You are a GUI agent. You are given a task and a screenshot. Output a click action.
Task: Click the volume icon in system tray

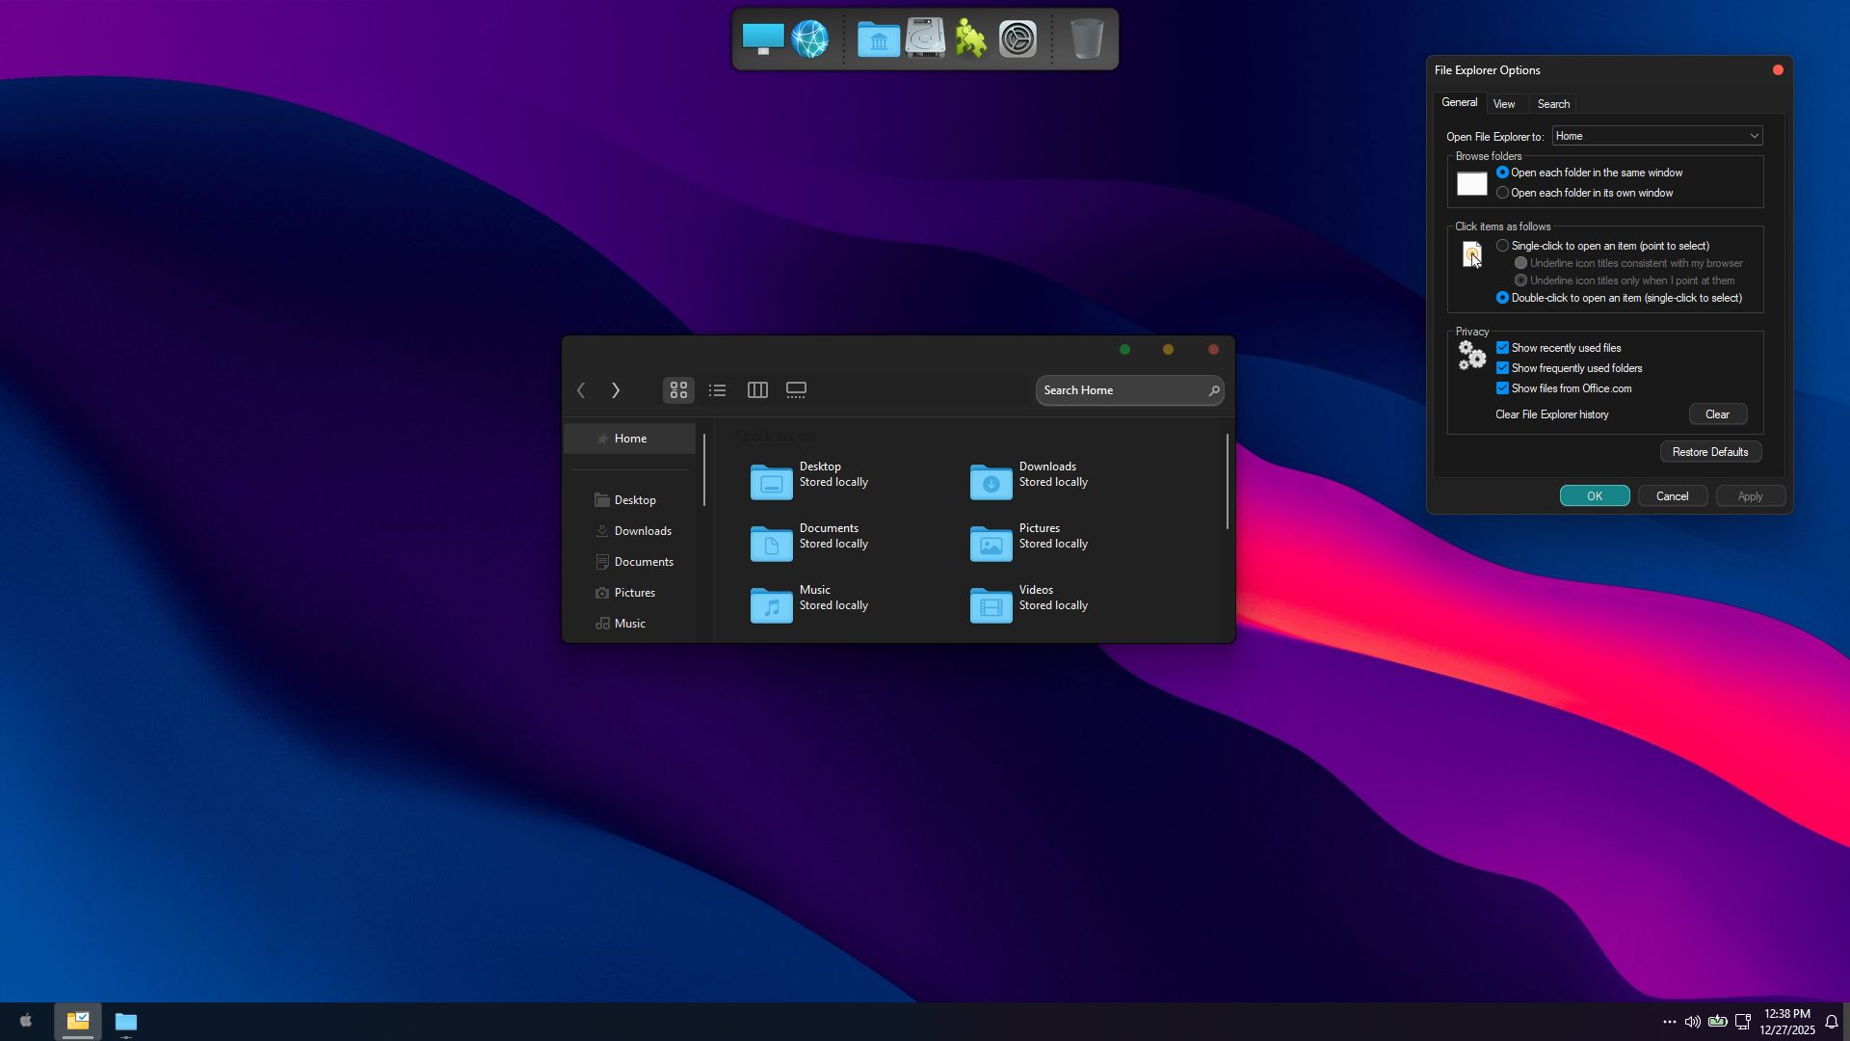(1692, 1022)
